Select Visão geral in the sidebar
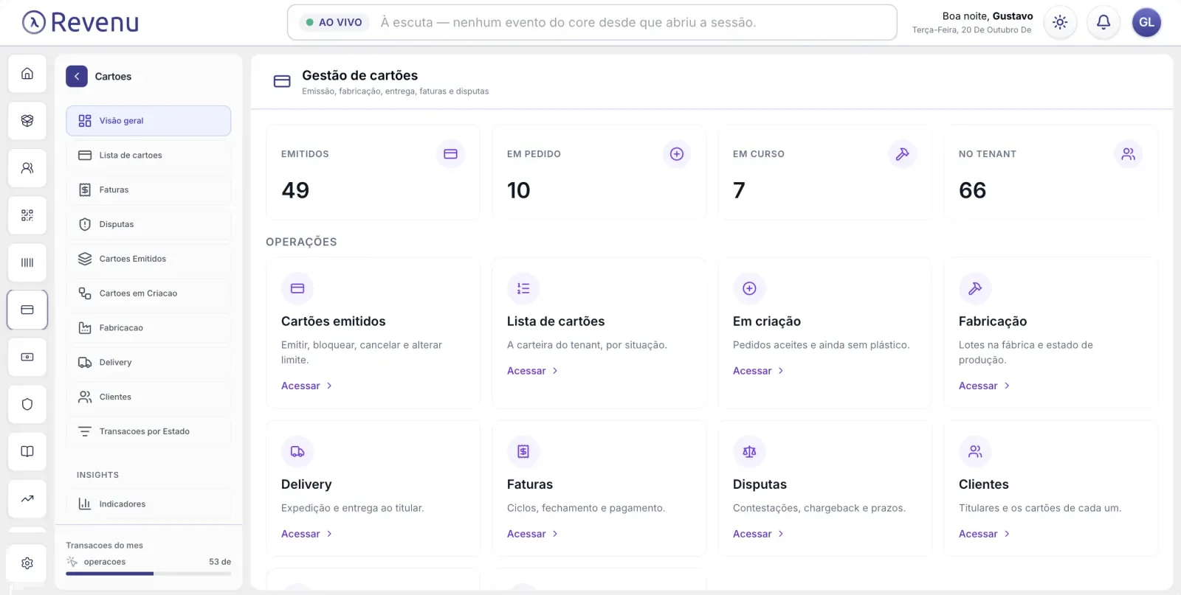Image resolution: width=1181 pixels, height=595 pixels. (x=148, y=121)
